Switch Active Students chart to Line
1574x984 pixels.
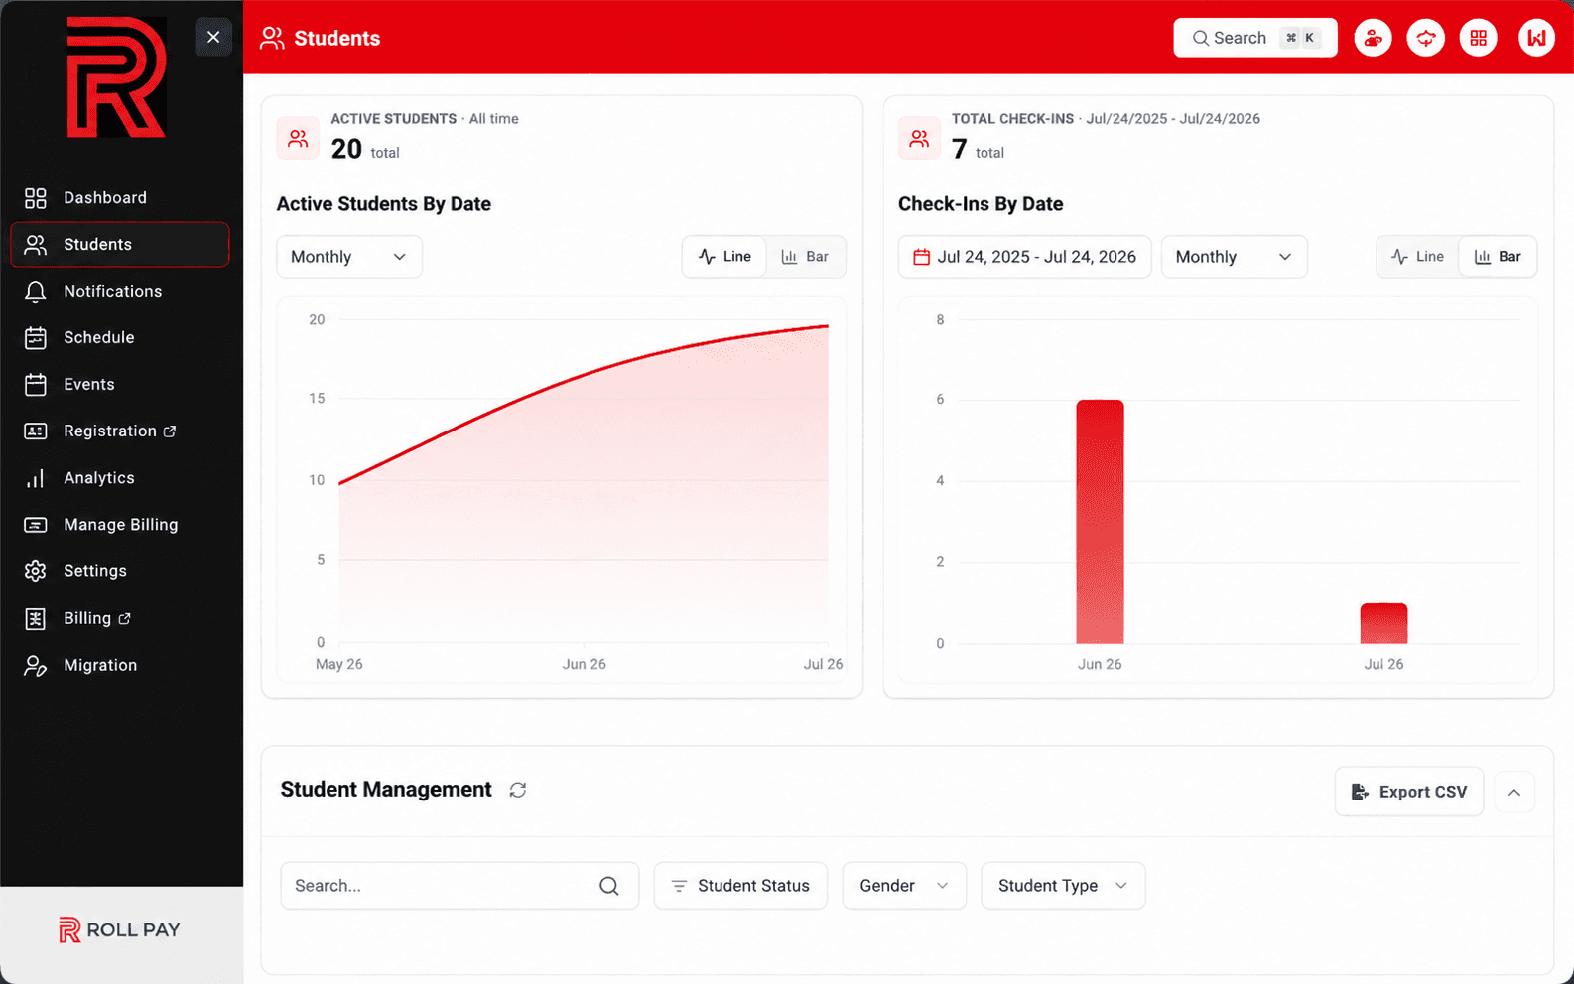pos(724,257)
